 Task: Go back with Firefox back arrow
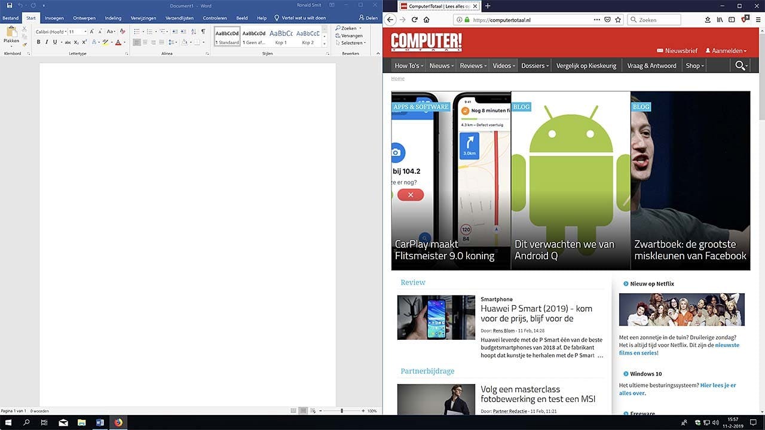(390, 20)
